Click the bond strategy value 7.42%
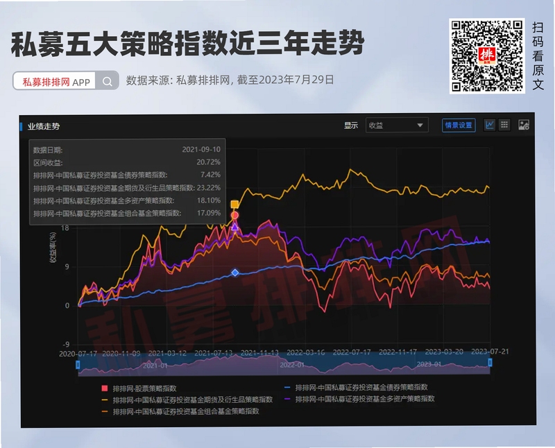 (x=210, y=175)
